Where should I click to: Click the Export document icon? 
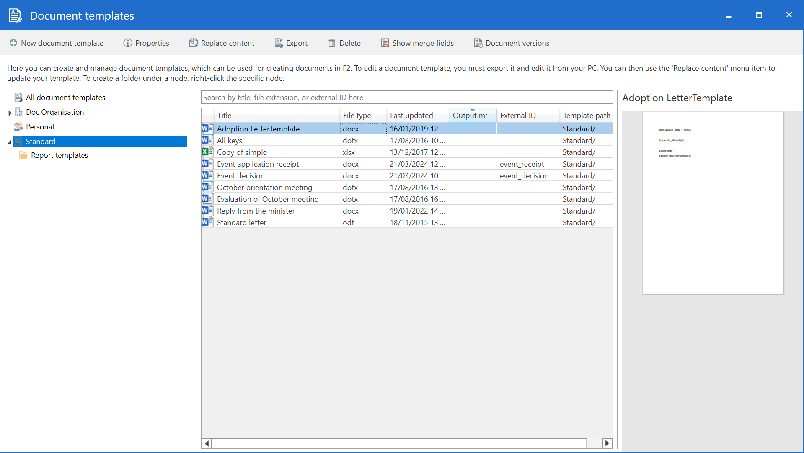tap(279, 43)
